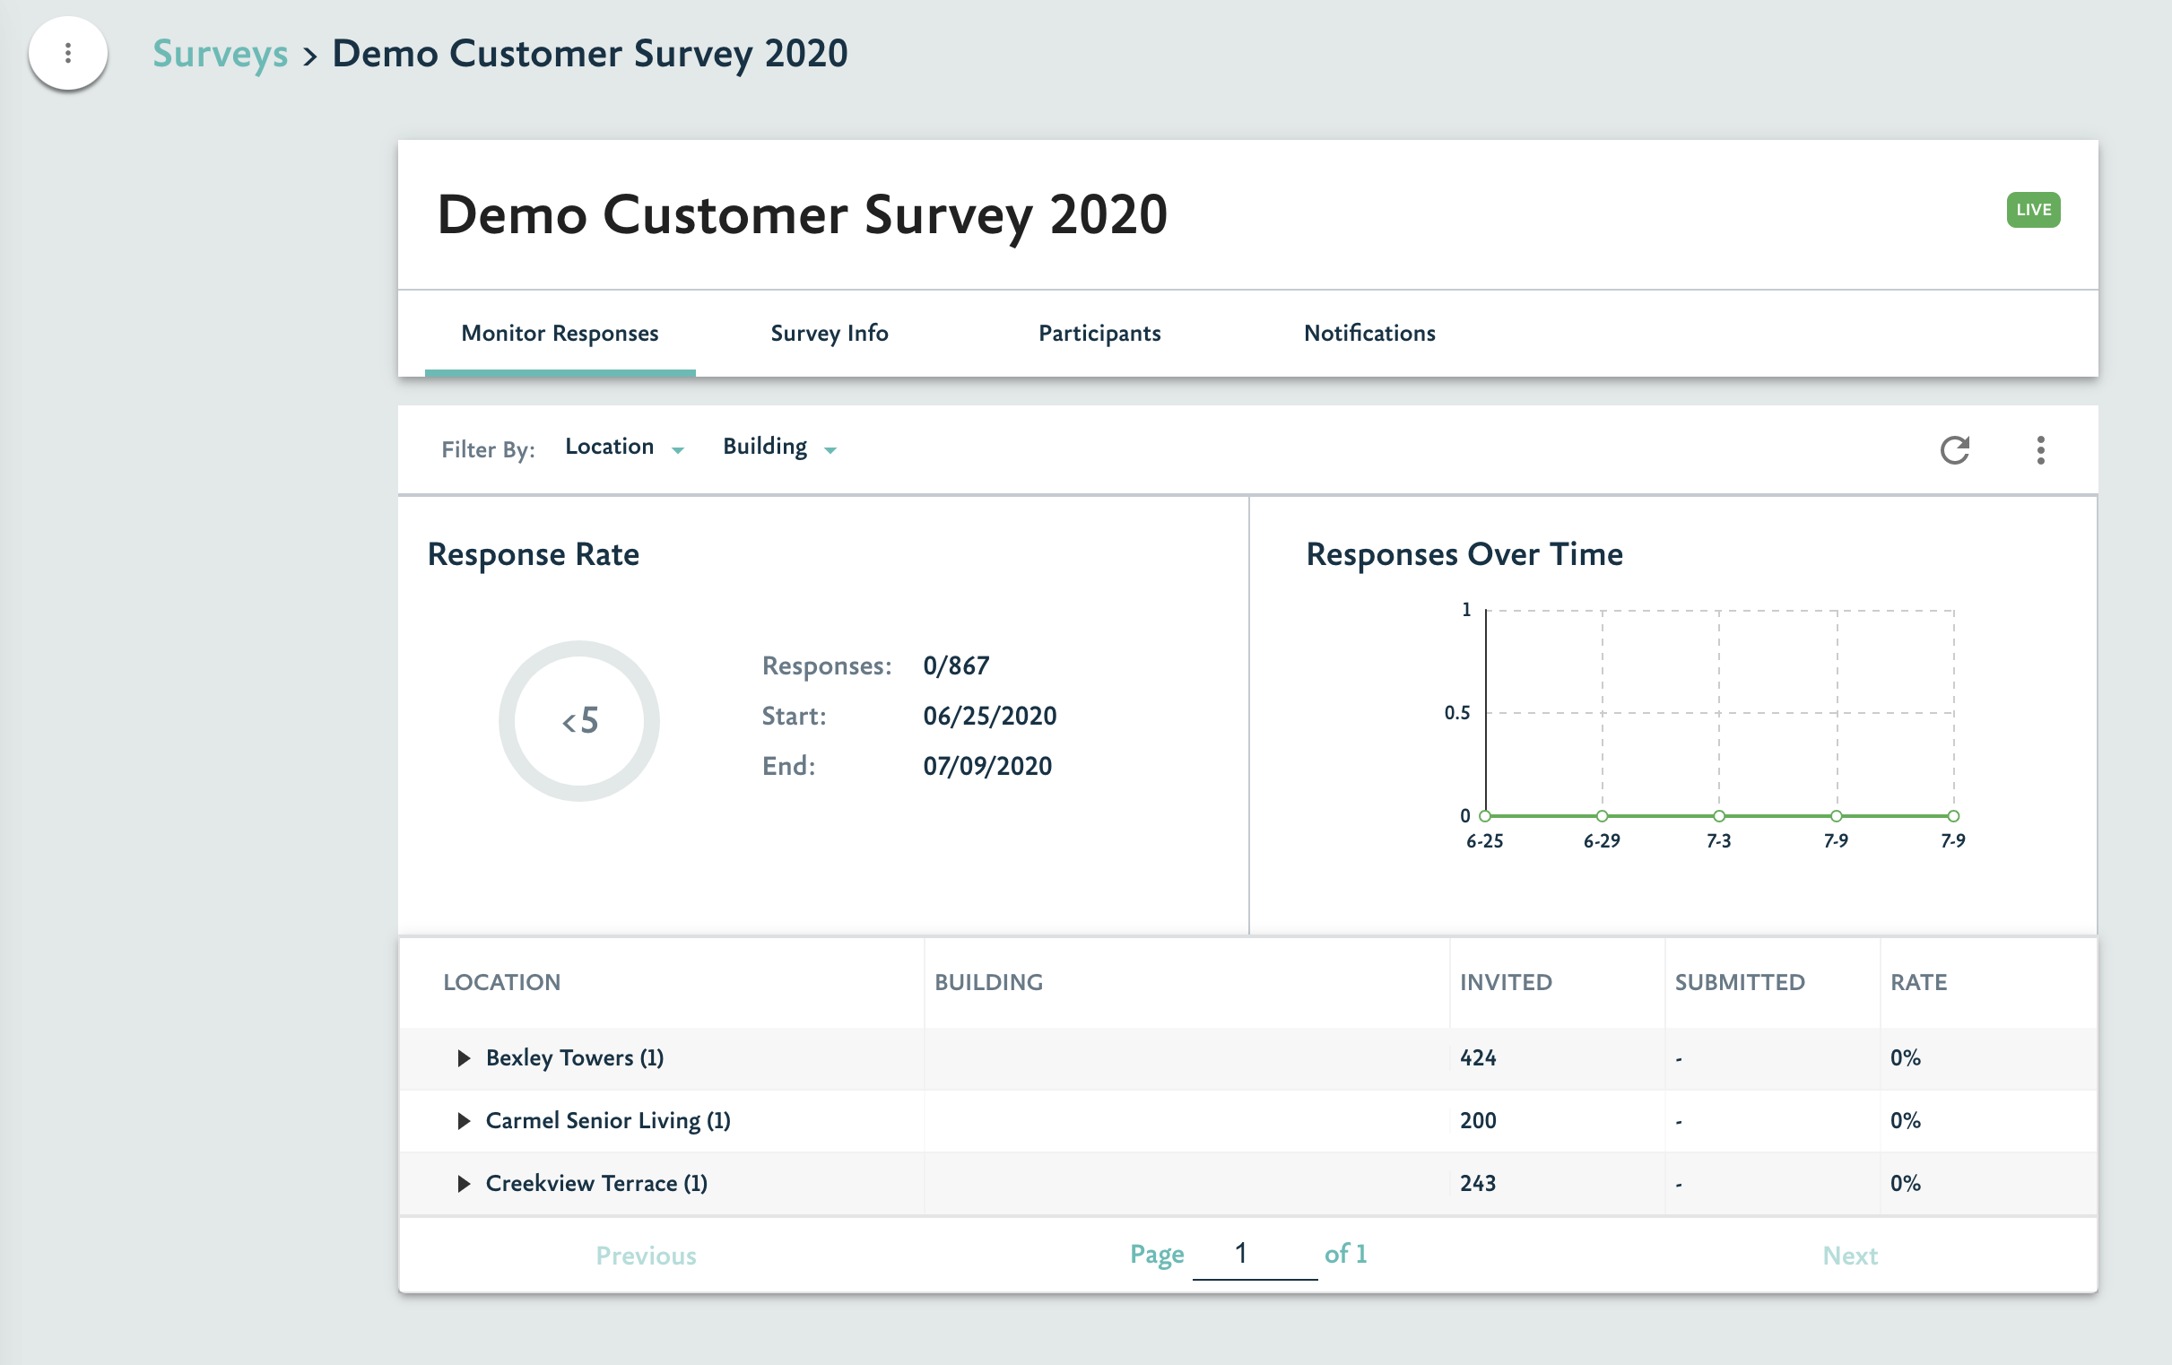Click the response rate donut chart
The width and height of the screenshot is (2172, 1365).
point(579,720)
